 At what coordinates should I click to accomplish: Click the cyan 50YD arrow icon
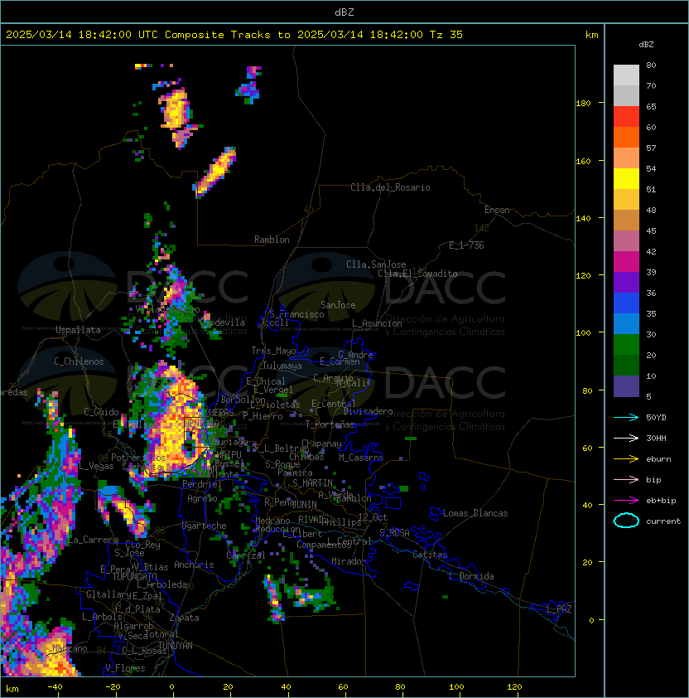(626, 417)
